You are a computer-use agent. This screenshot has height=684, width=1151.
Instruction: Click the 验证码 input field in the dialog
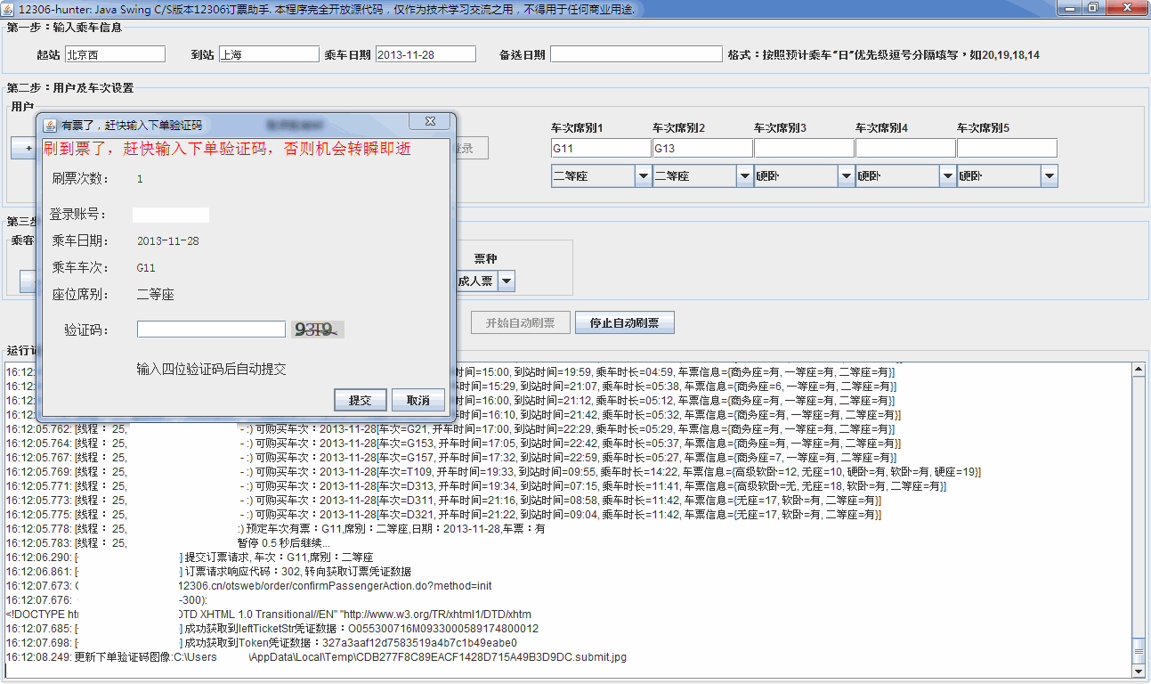211,330
